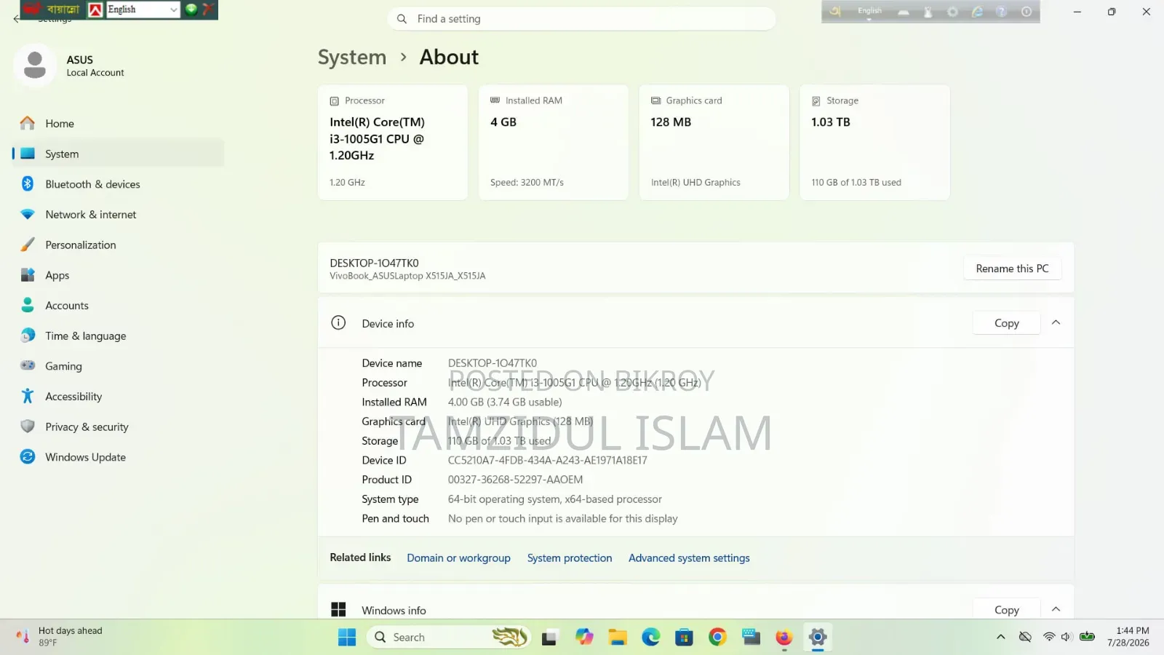Open English dropdown in Avro toolbar

(869, 12)
